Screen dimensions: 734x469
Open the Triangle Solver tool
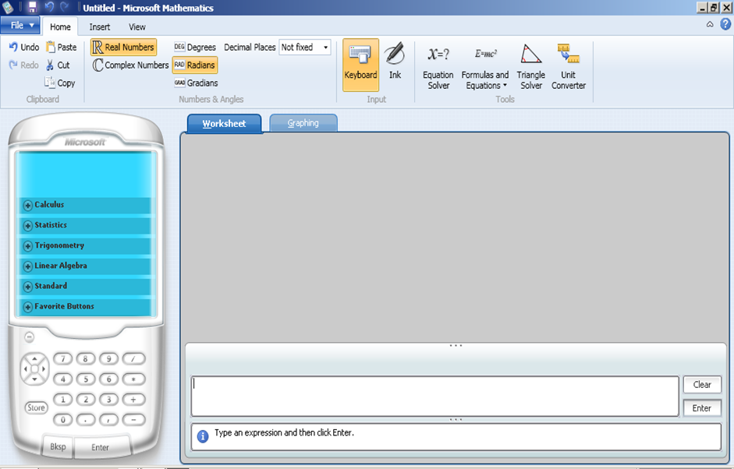coord(531,66)
